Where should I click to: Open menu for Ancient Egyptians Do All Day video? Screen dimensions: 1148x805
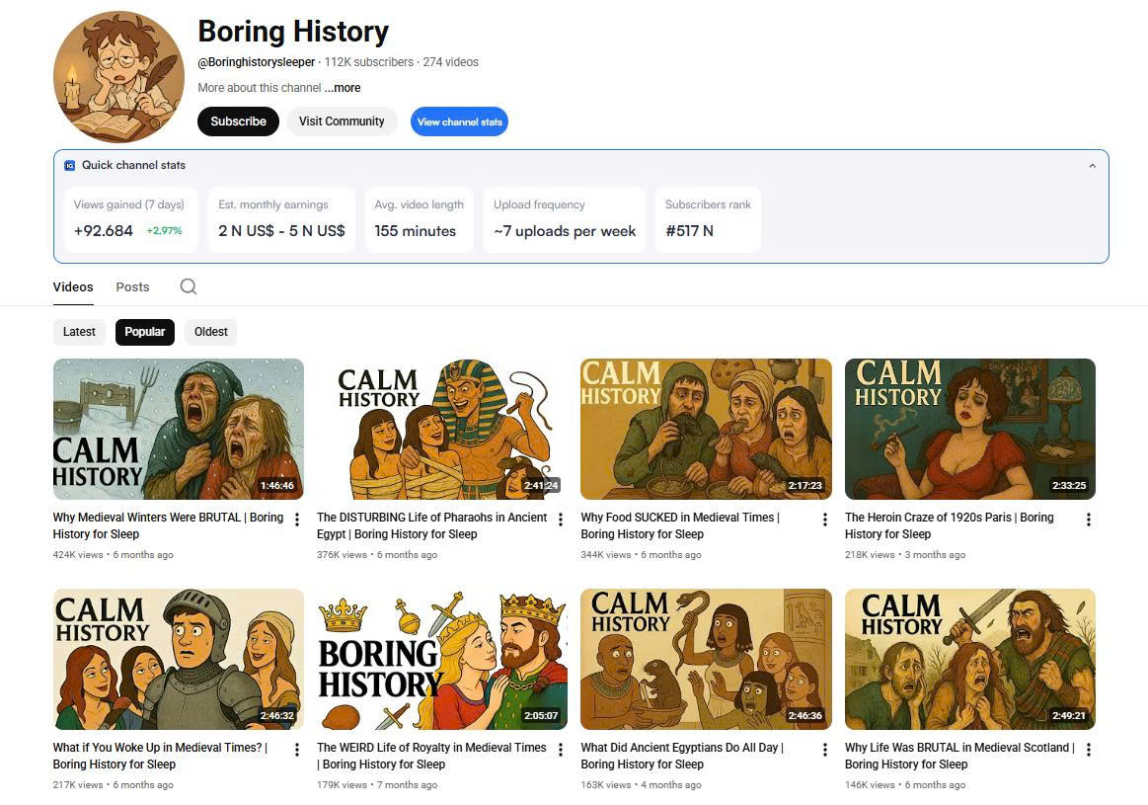tap(825, 750)
